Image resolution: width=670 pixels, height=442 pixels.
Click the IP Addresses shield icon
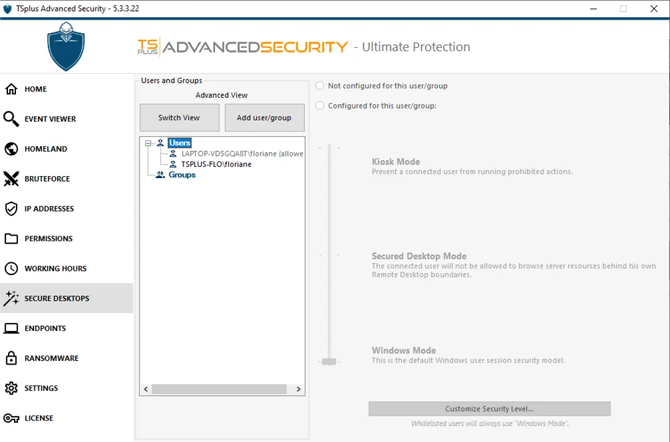tap(11, 209)
